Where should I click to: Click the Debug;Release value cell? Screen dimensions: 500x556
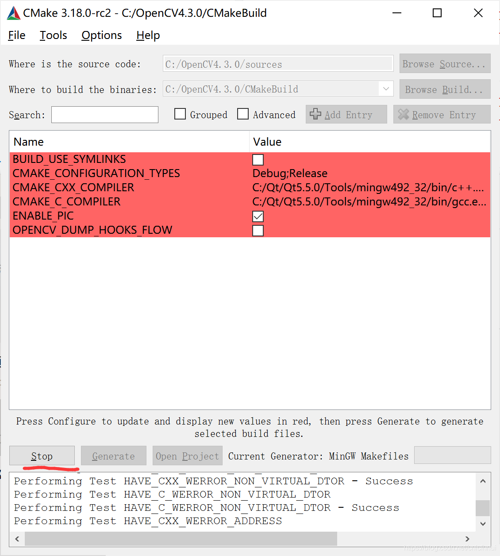pos(290,174)
